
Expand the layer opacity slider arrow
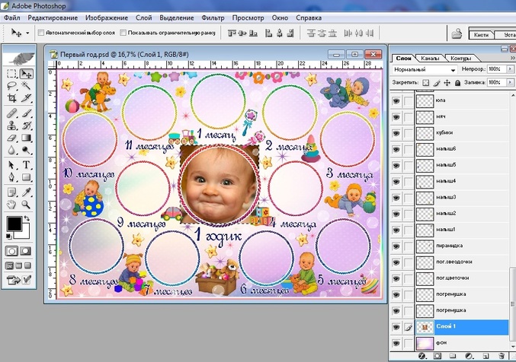coord(510,70)
